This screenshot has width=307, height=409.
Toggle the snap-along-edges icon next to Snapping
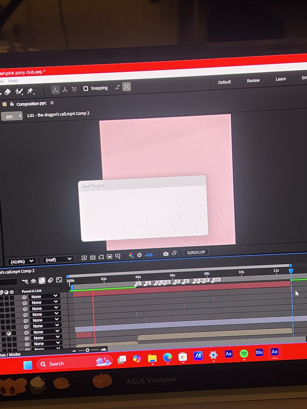click(117, 87)
